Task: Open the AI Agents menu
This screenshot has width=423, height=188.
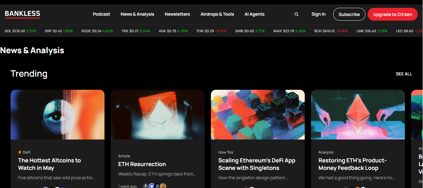Action: coord(254,14)
